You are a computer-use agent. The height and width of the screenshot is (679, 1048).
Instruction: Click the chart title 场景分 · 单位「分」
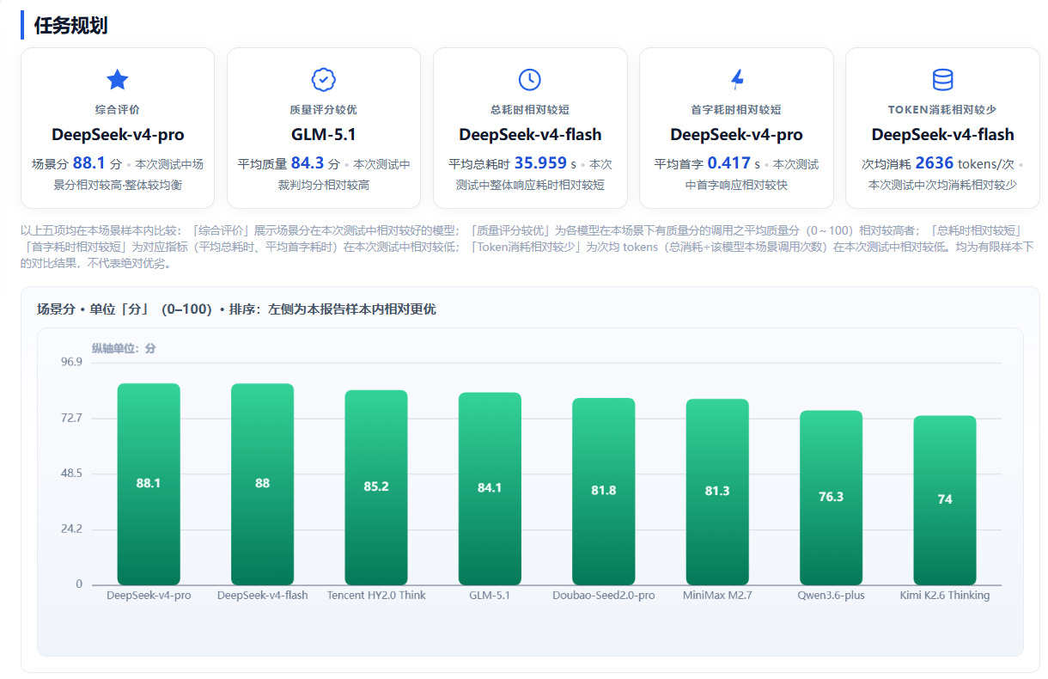pos(236,309)
